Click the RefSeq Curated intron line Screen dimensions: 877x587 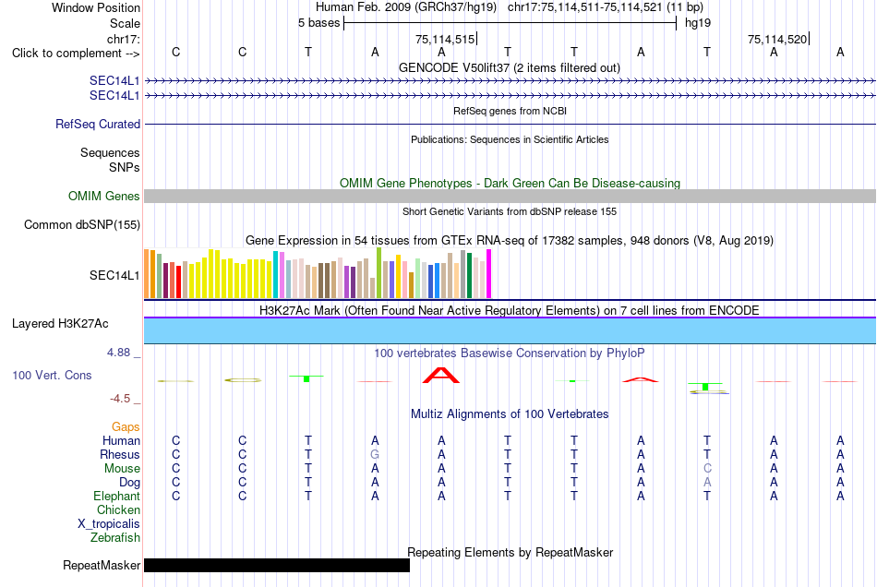click(x=510, y=124)
